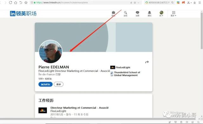Open the red extension icon in toolbar
This screenshot has width=203, height=124.
(183, 2)
